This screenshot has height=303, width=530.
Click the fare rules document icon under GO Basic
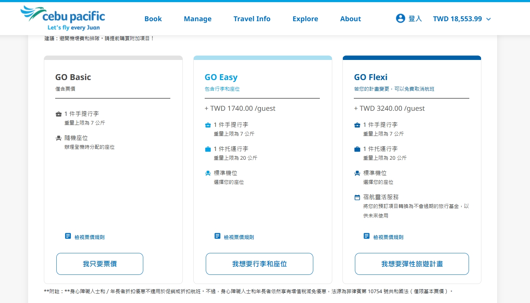[x=68, y=236]
